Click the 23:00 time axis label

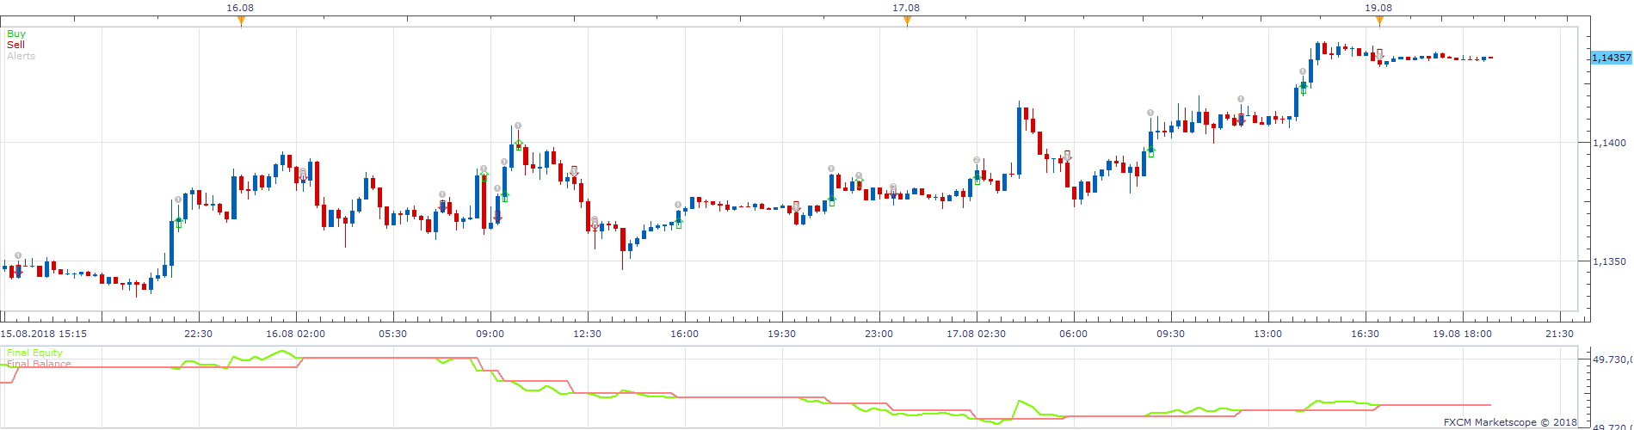pyautogui.click(x=879, y=334)
